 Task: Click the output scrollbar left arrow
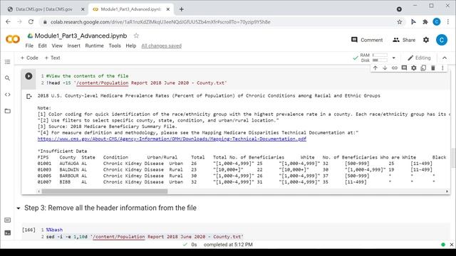click(38, 191)
